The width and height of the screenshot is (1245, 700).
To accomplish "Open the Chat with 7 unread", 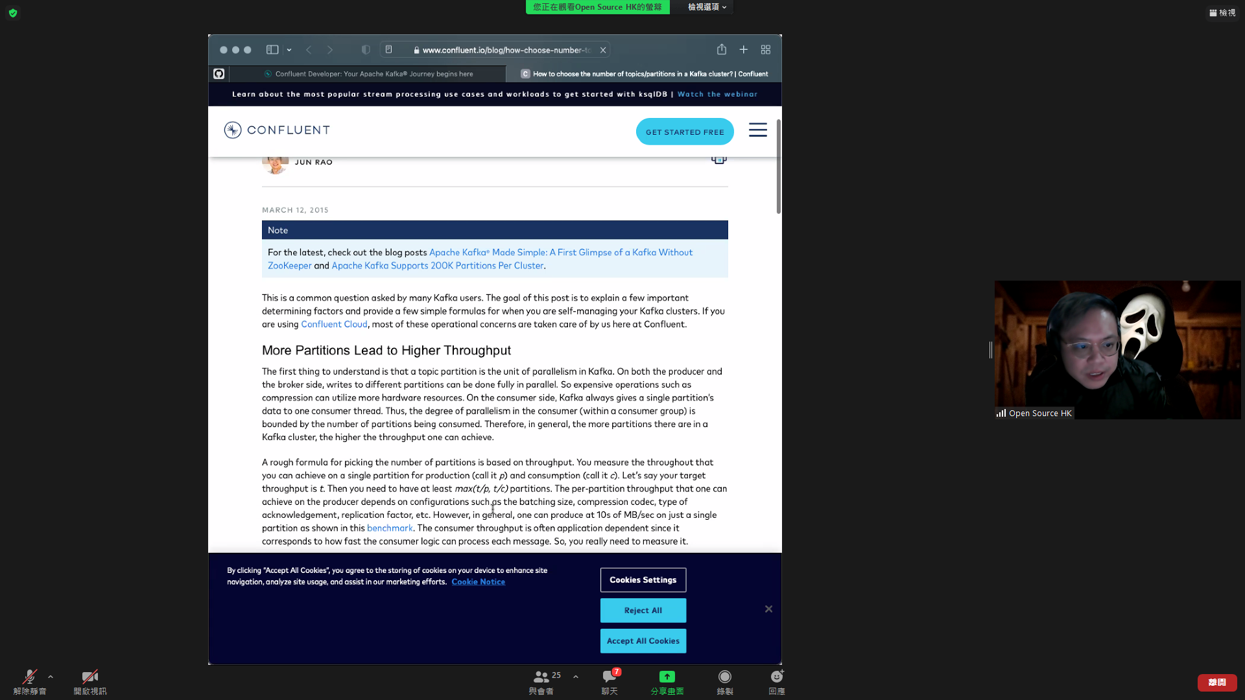I will (x=610, y=682).
